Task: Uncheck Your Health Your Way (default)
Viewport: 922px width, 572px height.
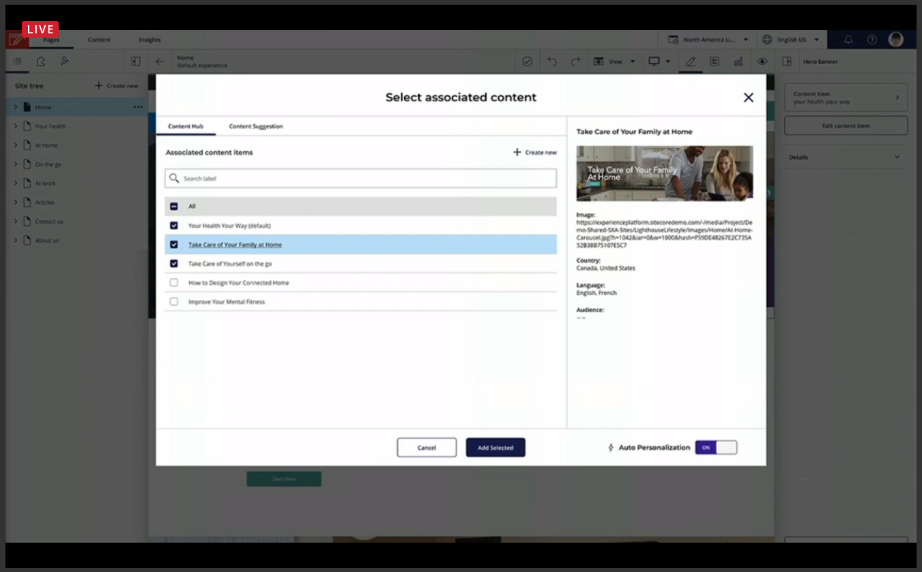Action: tap(174, 225)
